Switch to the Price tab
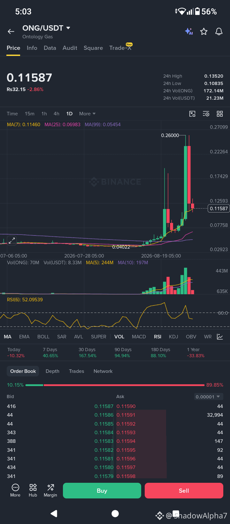Viewport: 230px width, 524px height. pos(13,48)
